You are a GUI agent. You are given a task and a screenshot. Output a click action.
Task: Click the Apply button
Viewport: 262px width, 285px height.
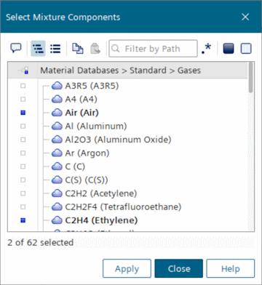tap(127, 268)
